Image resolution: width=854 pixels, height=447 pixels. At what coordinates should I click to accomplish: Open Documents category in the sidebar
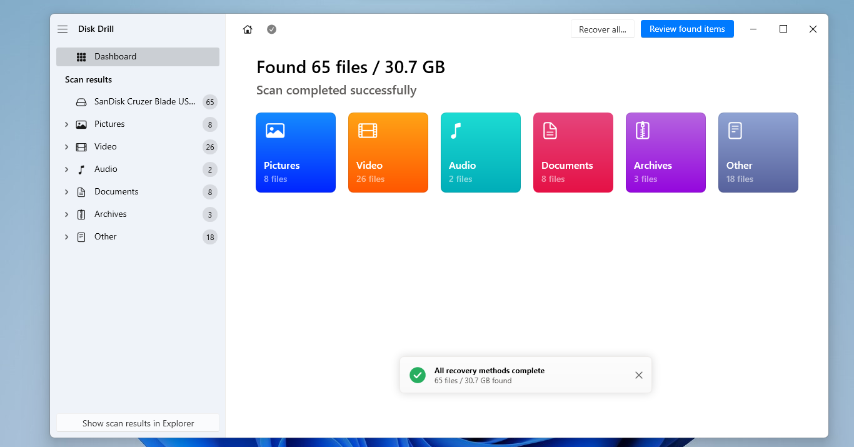[138, 192]
